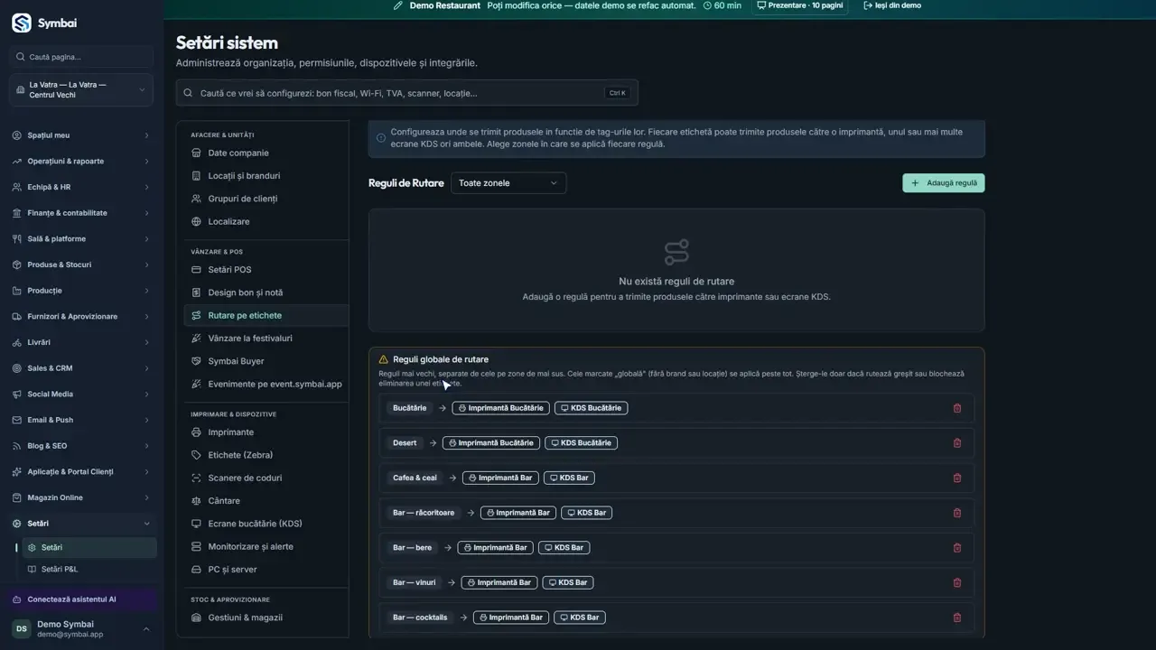1156x650 pixels.
Task: Click the Caută pagina search field
Action: coord(81,57)
